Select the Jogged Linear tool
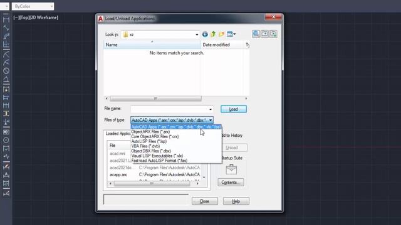Image resolution: width=401 pixels, height=225 pixels. click(6, 156)
